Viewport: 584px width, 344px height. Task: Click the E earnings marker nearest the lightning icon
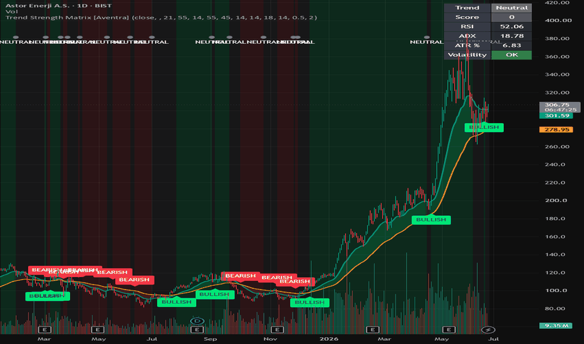point(449,330)
